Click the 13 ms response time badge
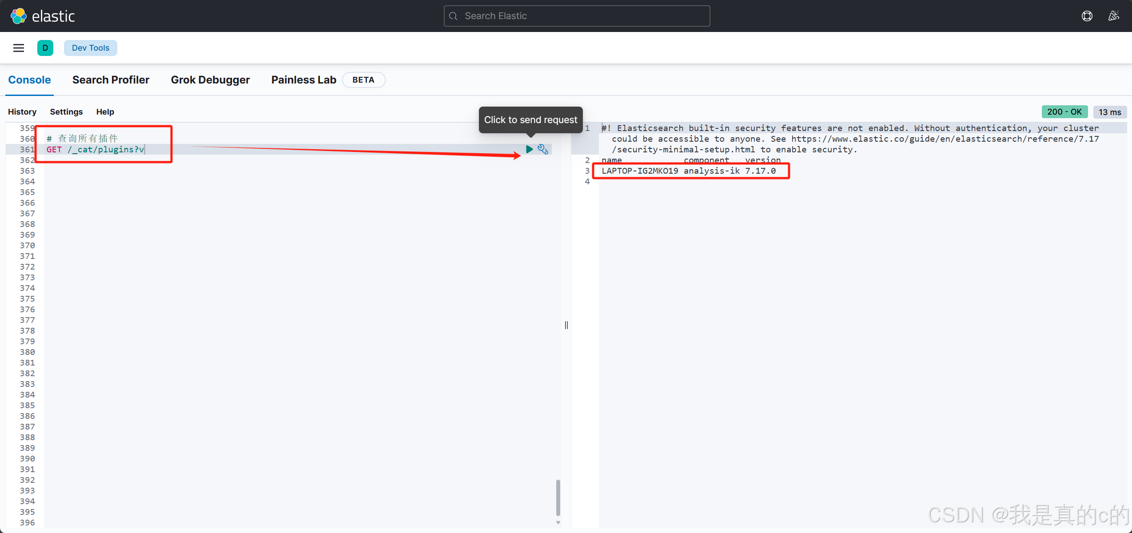This screenshot has height=533, width=1132. (x=1110, y=112)
